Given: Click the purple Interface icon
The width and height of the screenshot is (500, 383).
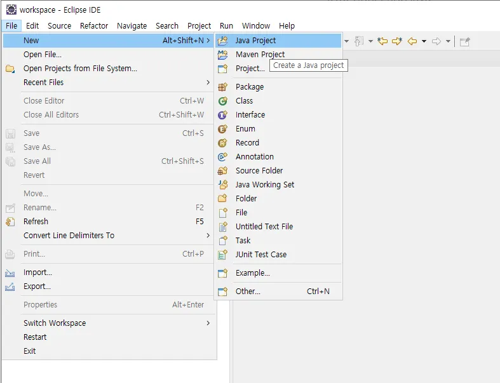Looking at the screenshot, I should [x=222, y=115].
